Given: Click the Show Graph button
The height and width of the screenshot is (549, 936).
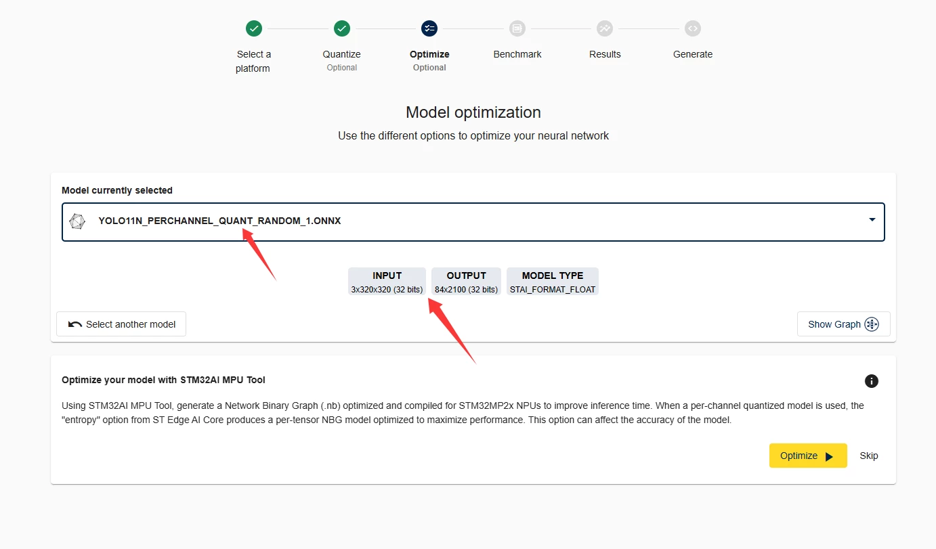Looking at the screenshot, I should tap(843, 324).
